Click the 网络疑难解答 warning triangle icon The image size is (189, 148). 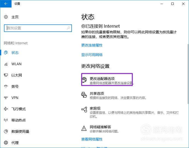(84, 128)
